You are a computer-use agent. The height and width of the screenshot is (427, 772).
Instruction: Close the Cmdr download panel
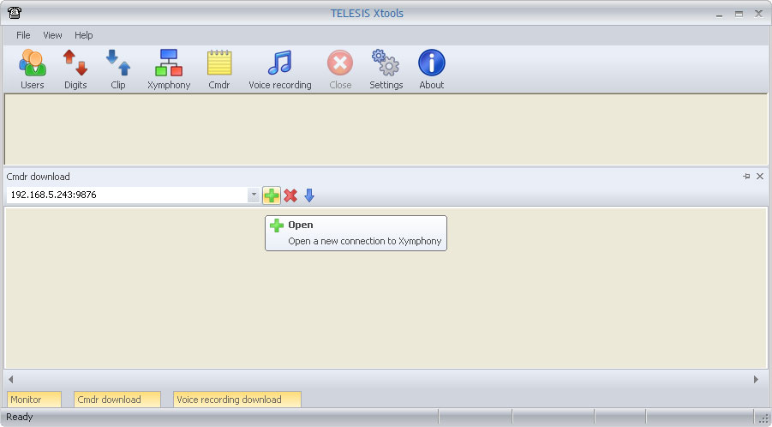click(760, 176)
